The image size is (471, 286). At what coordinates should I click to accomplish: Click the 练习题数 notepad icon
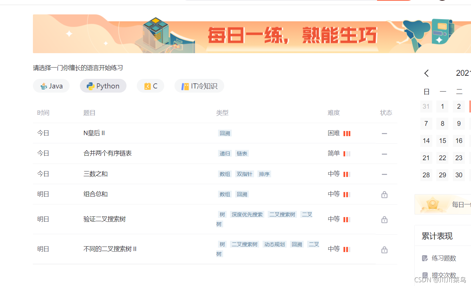(x=425, y=258)
